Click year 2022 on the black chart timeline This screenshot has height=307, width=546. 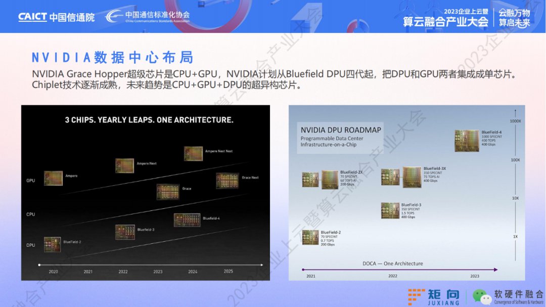tap(123, 272)
